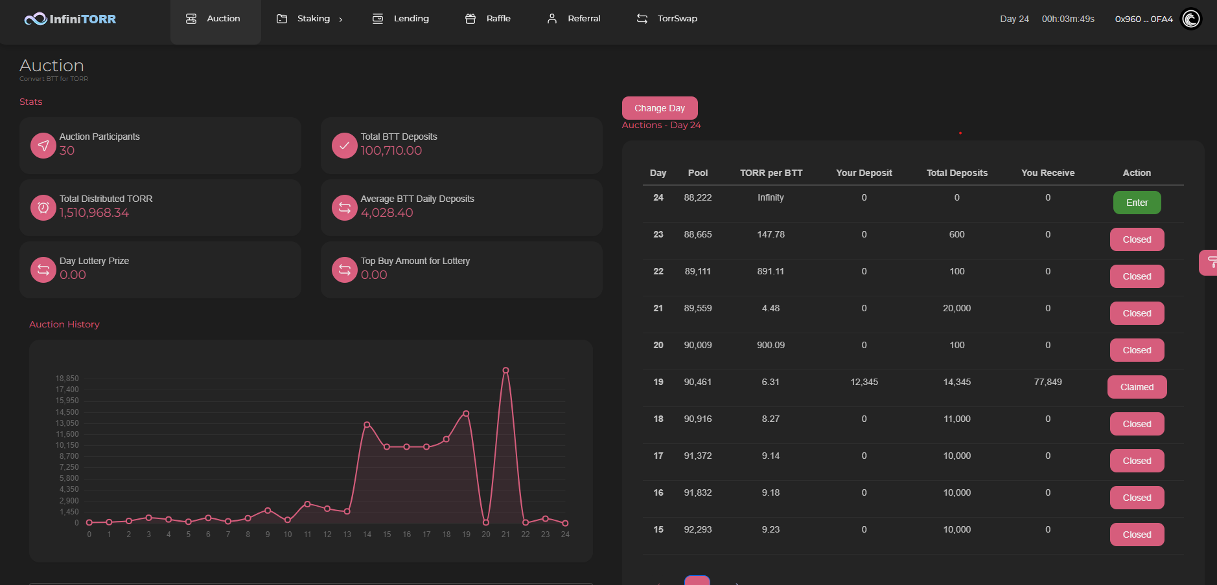Click the chart peak point at day 21
The height and width of the screenshot is (585, 1217).
pos(505,370)
